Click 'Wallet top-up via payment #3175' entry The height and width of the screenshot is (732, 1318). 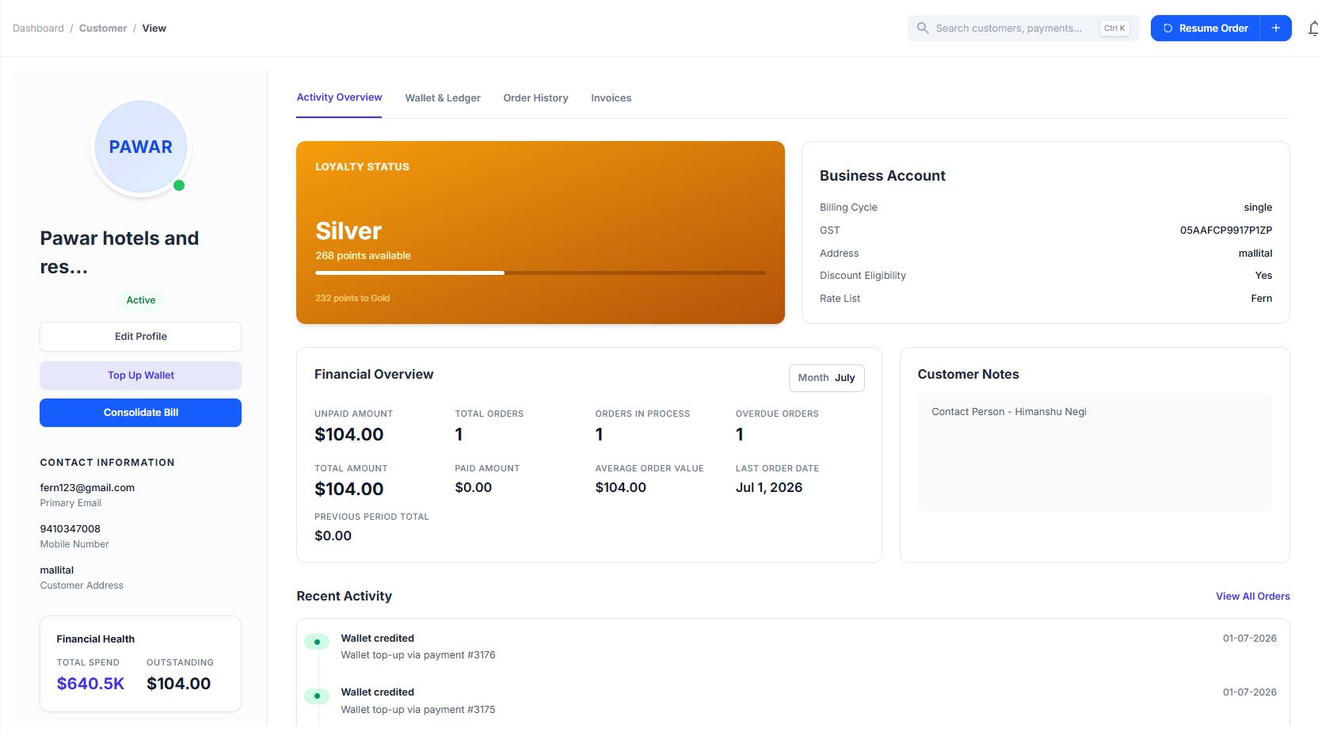(418, 710)
